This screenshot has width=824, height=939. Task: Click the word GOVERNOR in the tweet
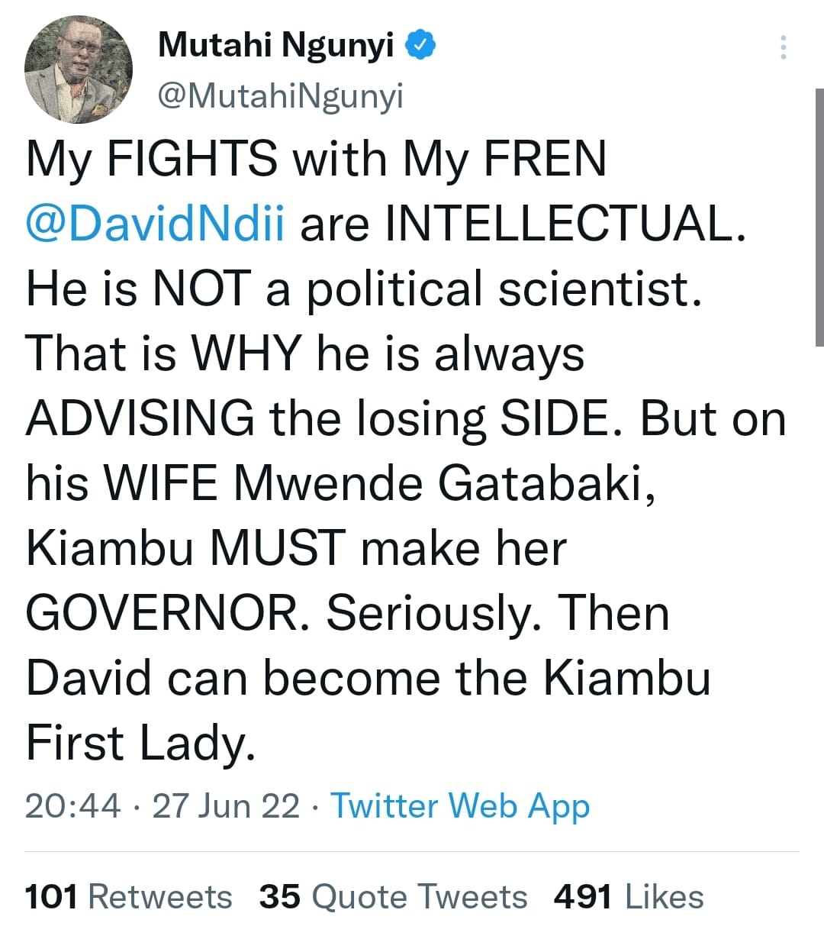tap(162, 613)
